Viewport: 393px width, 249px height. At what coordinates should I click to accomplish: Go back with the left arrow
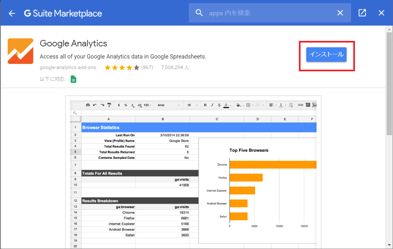(12, 13)
